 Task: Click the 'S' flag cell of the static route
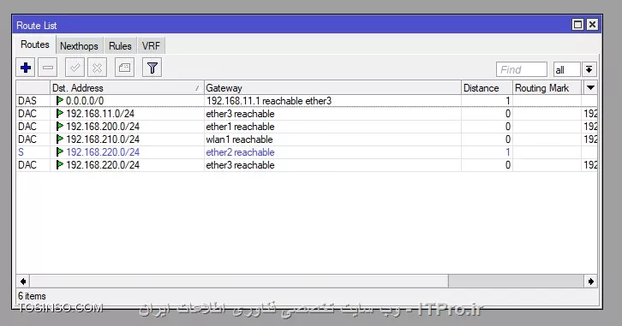coord(33,152)
